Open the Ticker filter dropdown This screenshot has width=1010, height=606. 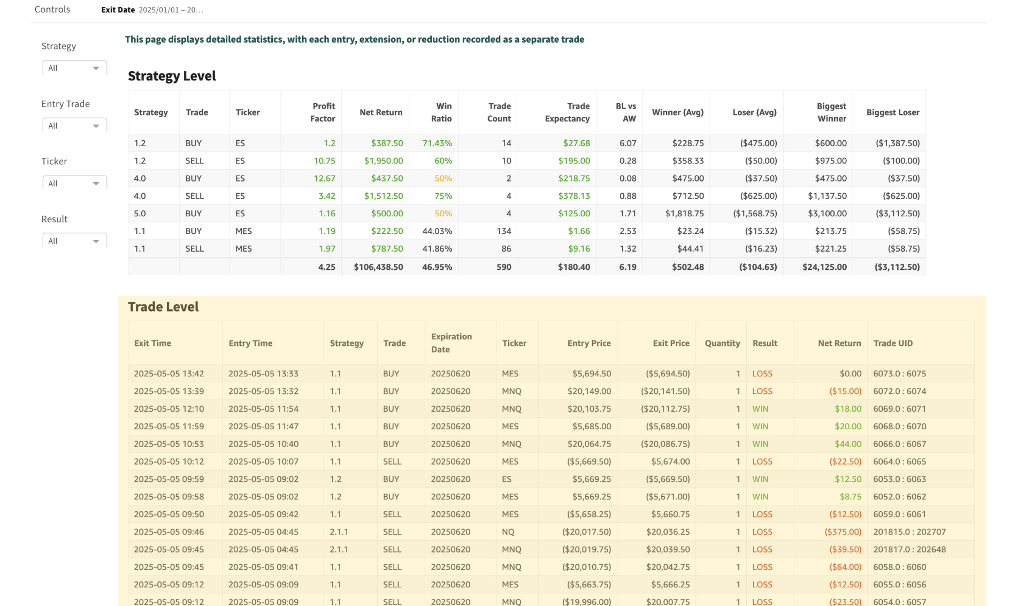click(74, 184)
